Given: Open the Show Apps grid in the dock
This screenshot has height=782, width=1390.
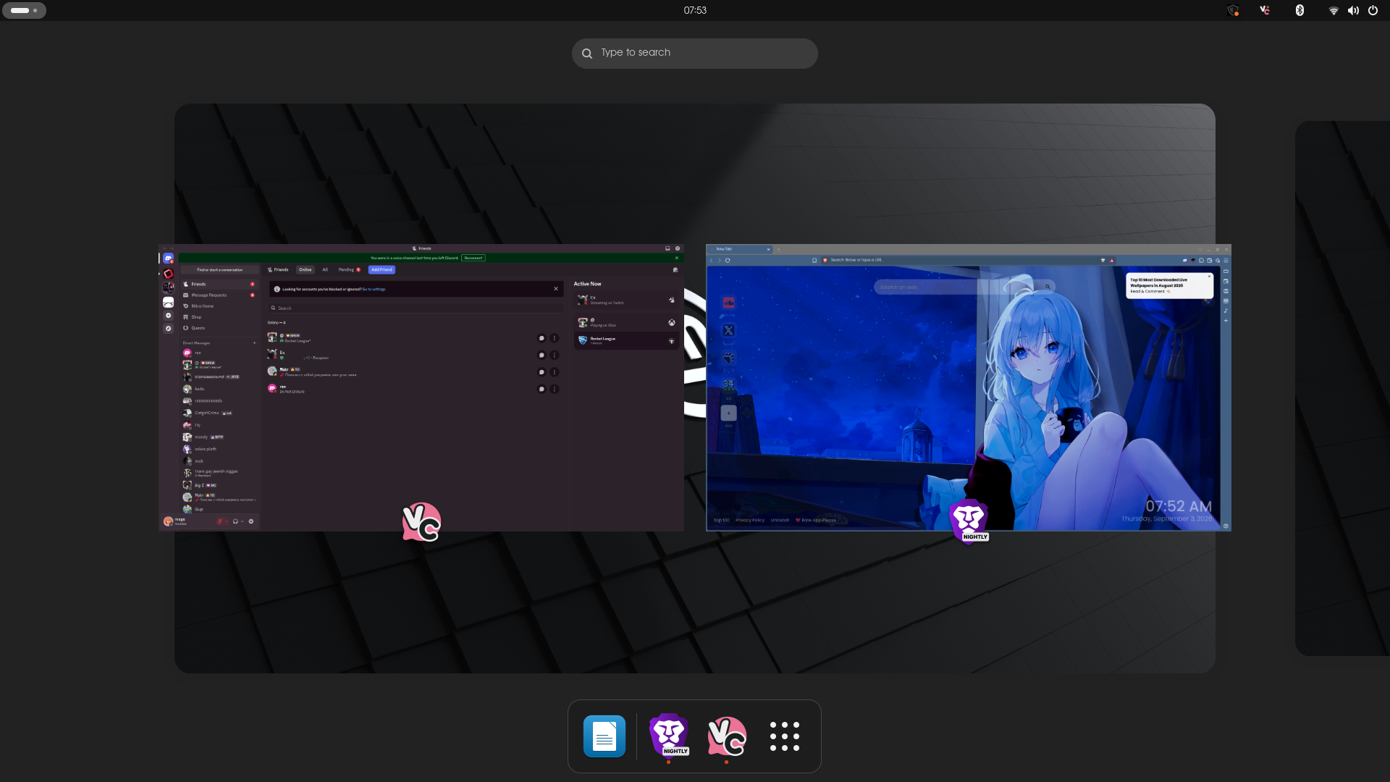Looking at the screenshot, I should pyautogui.click(x=785, y=736).
